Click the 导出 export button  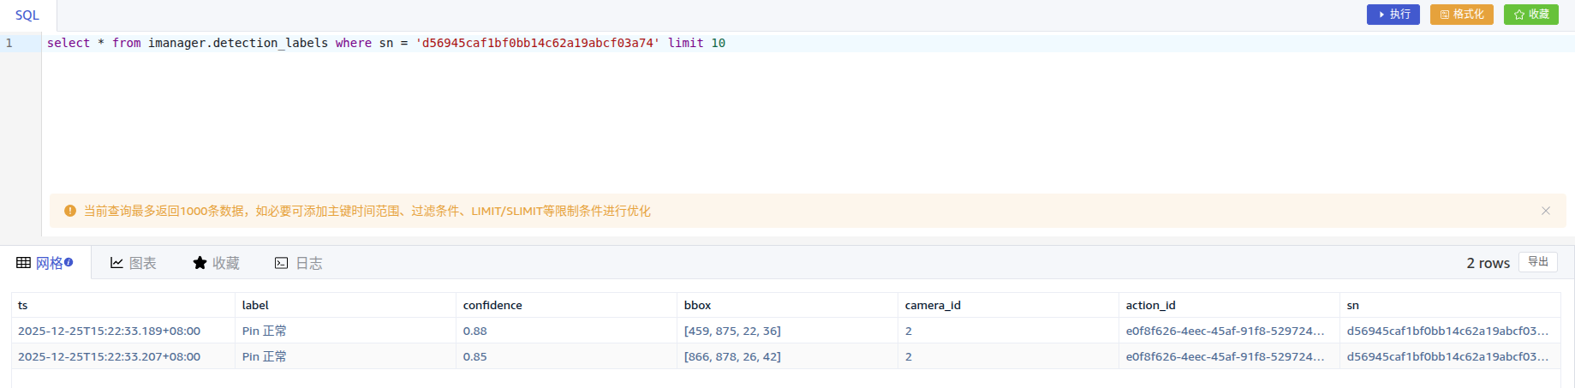[x=1537, y=262]
